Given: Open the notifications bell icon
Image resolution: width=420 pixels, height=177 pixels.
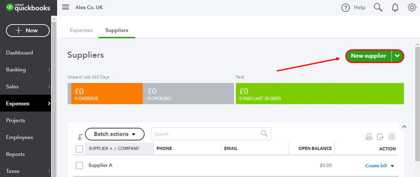Looking at the screenshot, I should coord(395,8).
